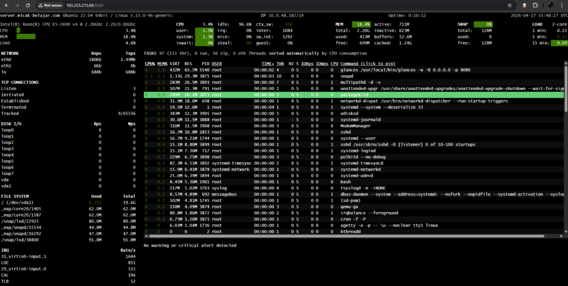Bookmark page with the star icon
This screenshot has width=568, height=286.
point(510,6)
